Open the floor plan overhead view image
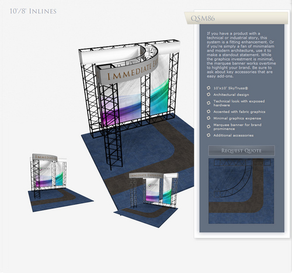This screenshot has width=292, height=273. (241, 191)
